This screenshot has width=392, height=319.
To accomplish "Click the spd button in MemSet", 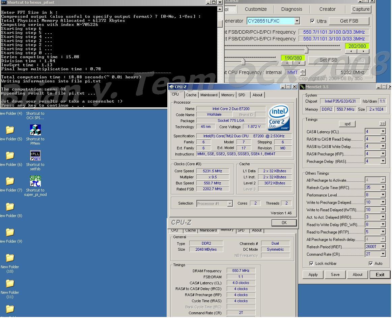I will tap(347, 124).
